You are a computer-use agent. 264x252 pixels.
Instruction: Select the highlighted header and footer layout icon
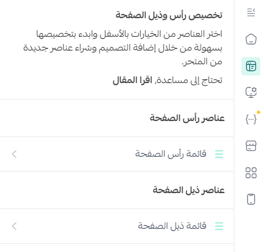click(251, 66)
